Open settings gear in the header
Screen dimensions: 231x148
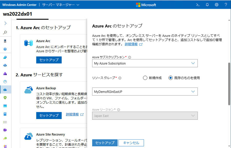coord(217,5)
